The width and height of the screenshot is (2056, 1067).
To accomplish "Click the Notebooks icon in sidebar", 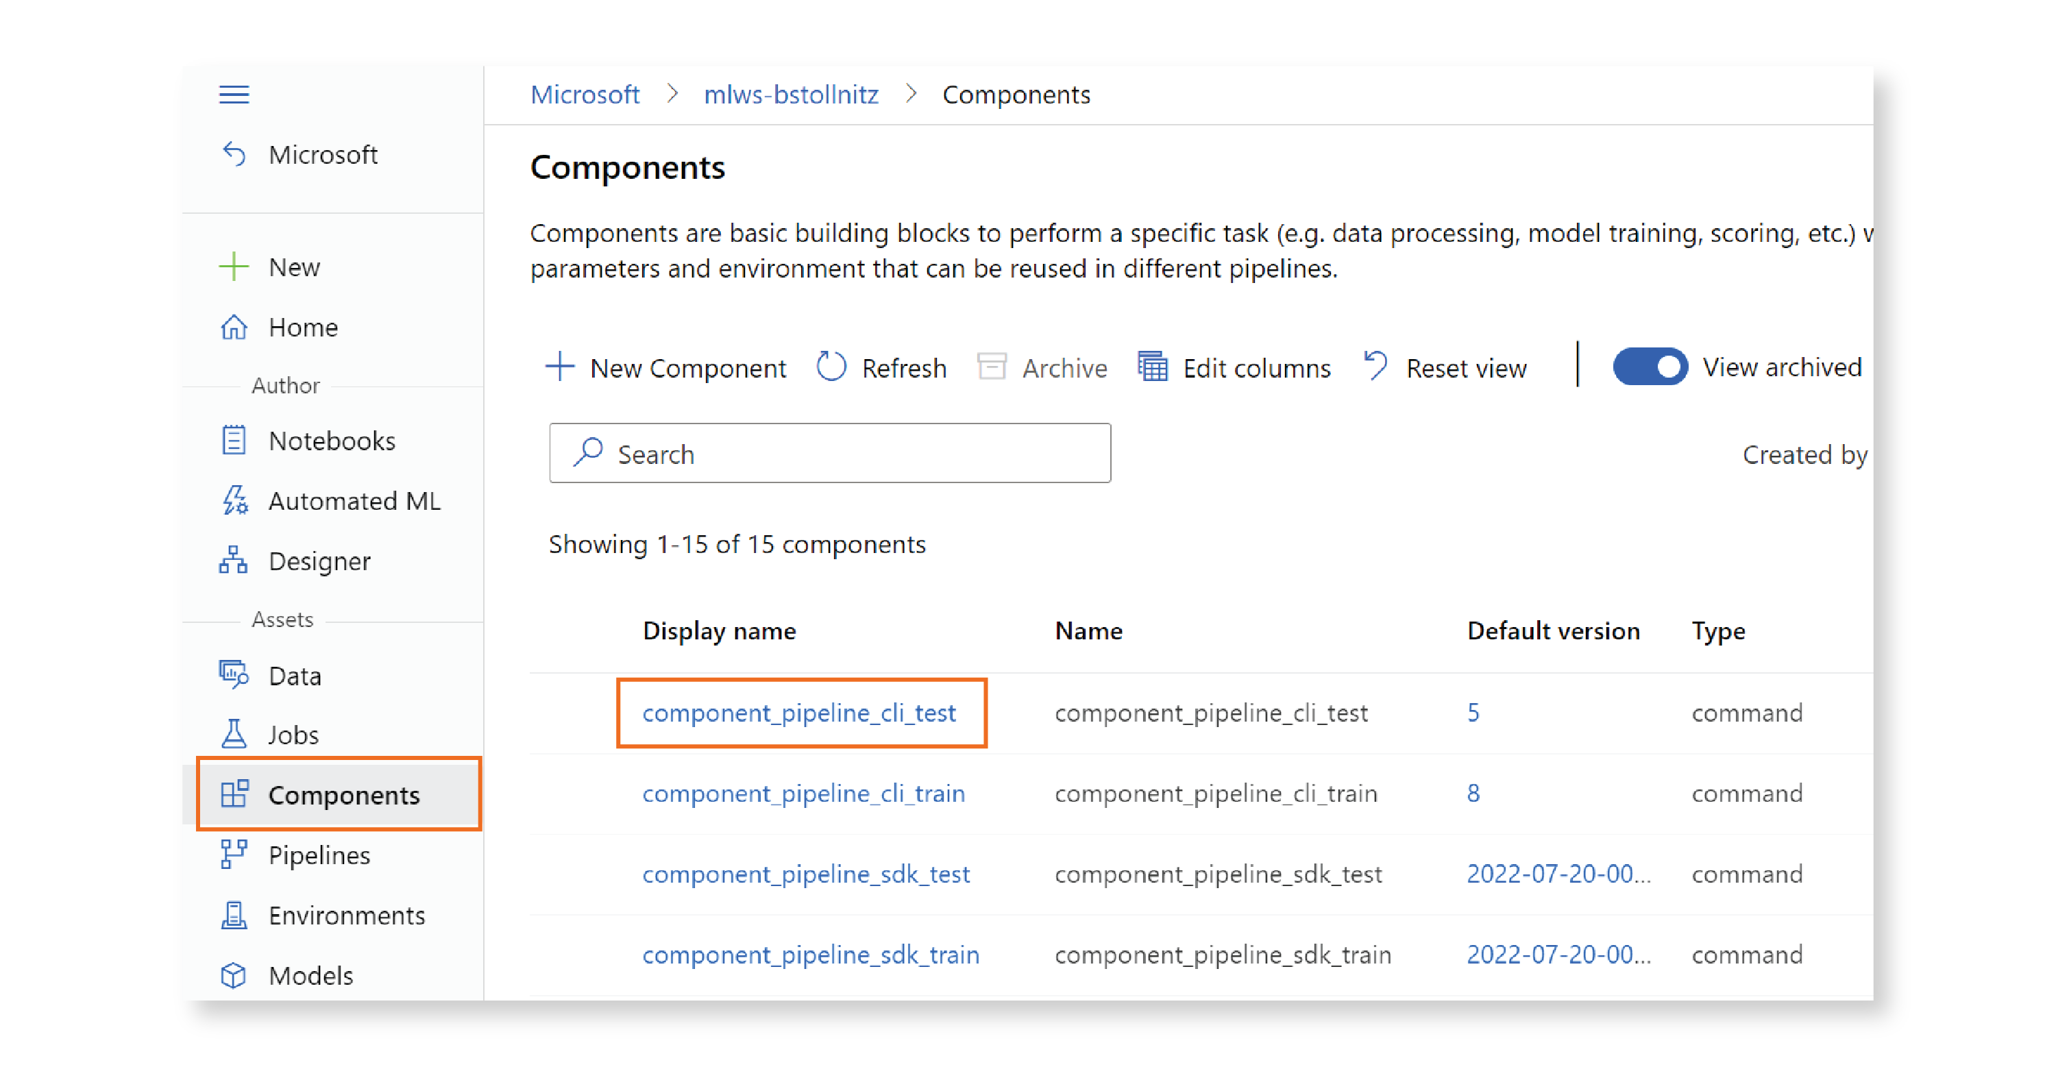I will [x=234, y=441].
